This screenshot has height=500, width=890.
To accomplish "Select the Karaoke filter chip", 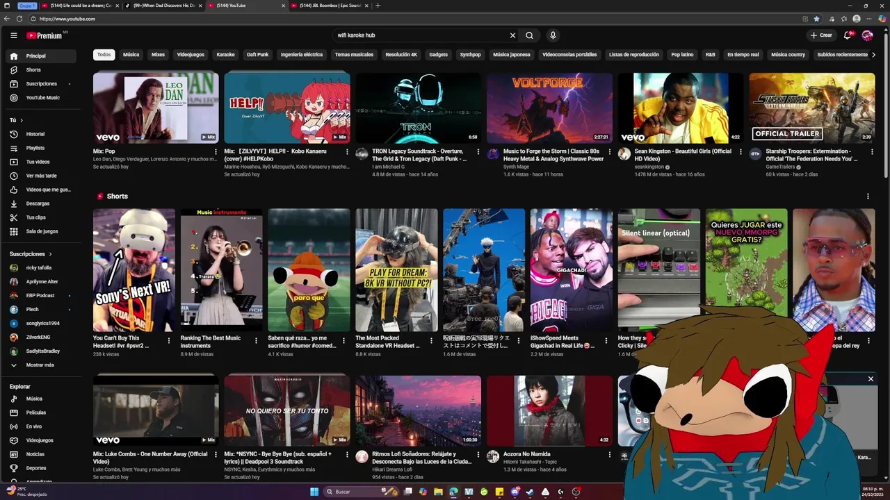I will point(225,54).
